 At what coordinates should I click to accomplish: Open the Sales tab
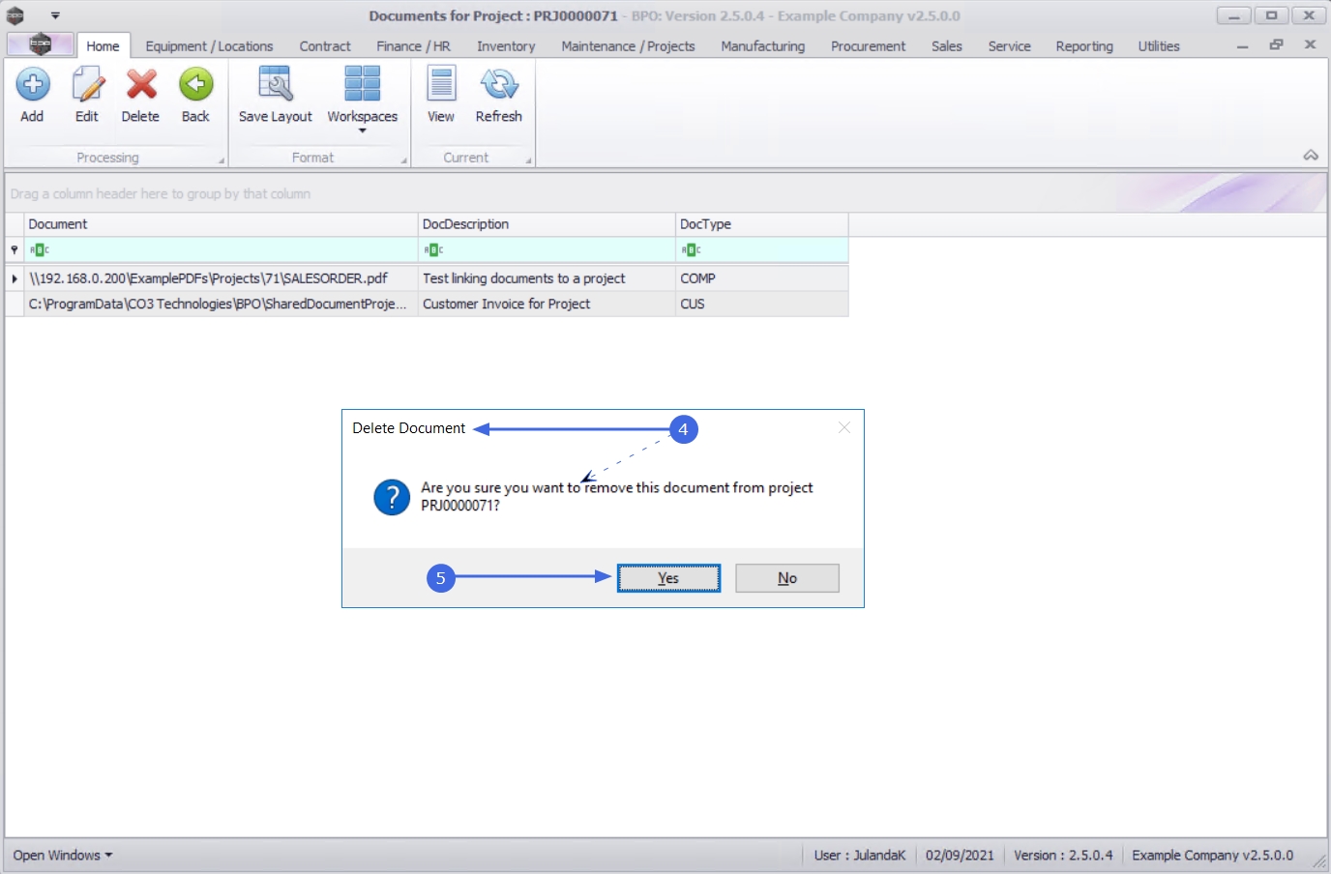pyautogui.click(x=947, y=46)
